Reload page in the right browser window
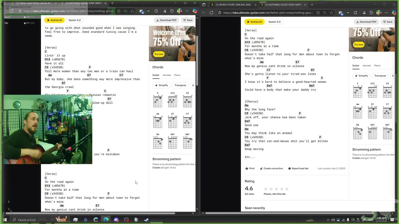Viewport: 399px width, 224px height. point(211,13)
